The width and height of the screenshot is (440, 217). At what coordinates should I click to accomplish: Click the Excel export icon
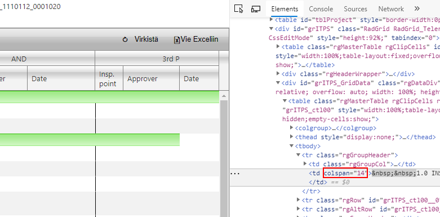point(177,40)
